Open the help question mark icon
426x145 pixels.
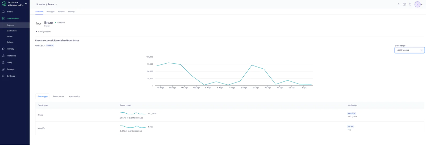coord(404,4)
